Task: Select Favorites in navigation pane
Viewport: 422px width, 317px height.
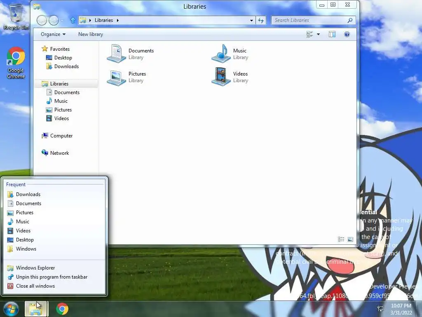Action: click(x=56, y=49)
